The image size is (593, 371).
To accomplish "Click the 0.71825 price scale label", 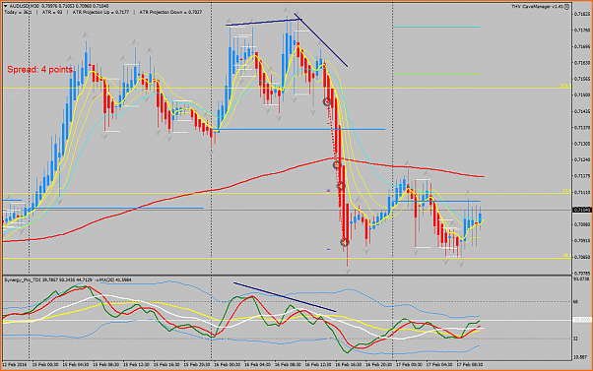I will (582, 15).
